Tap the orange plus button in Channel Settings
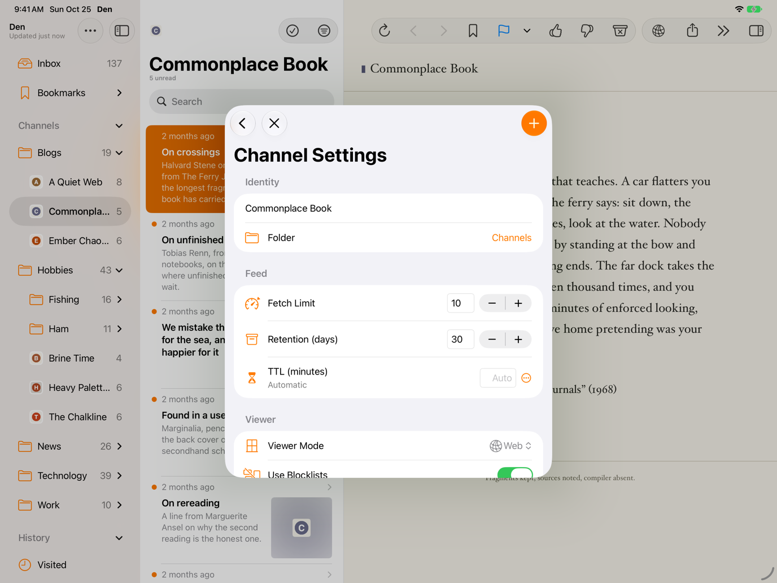The height and width of the screenshot is (583, 777). pyautogui.click(x=534, y=123)
